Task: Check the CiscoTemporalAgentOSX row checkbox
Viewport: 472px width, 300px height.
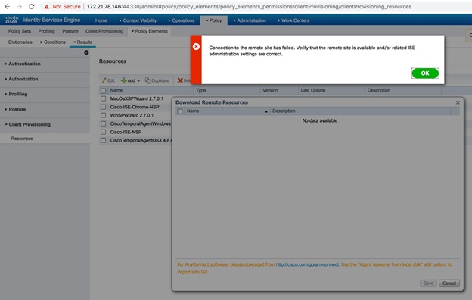Action: (x=103, y=140)
